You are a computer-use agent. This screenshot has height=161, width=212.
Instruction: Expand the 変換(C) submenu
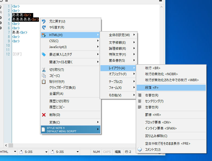pyautogui.click(x=70, y=122)
